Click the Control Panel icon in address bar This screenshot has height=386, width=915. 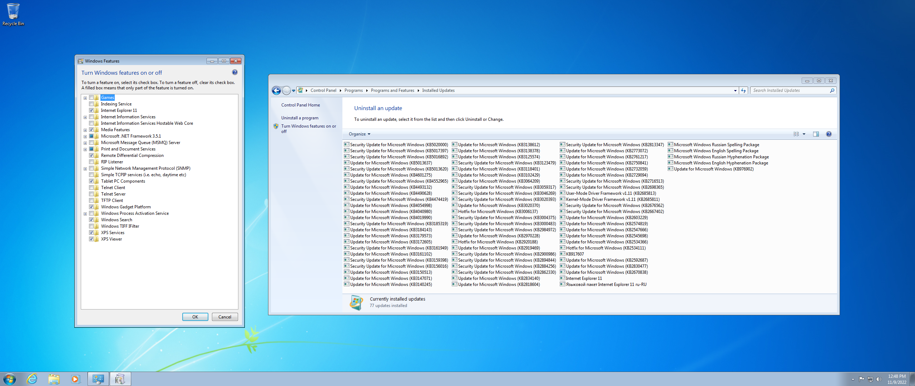[300, 90]
